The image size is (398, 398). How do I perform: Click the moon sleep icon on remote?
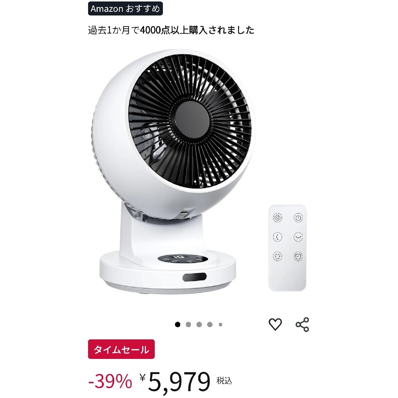click(x=277, y=237)
